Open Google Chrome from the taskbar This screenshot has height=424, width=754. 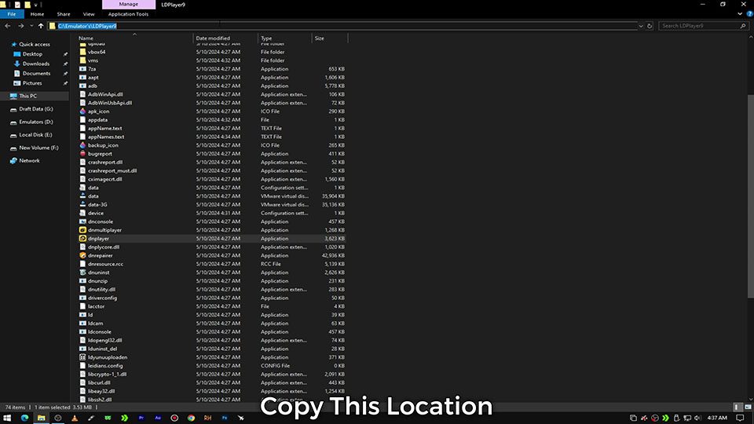click(191, 419)
